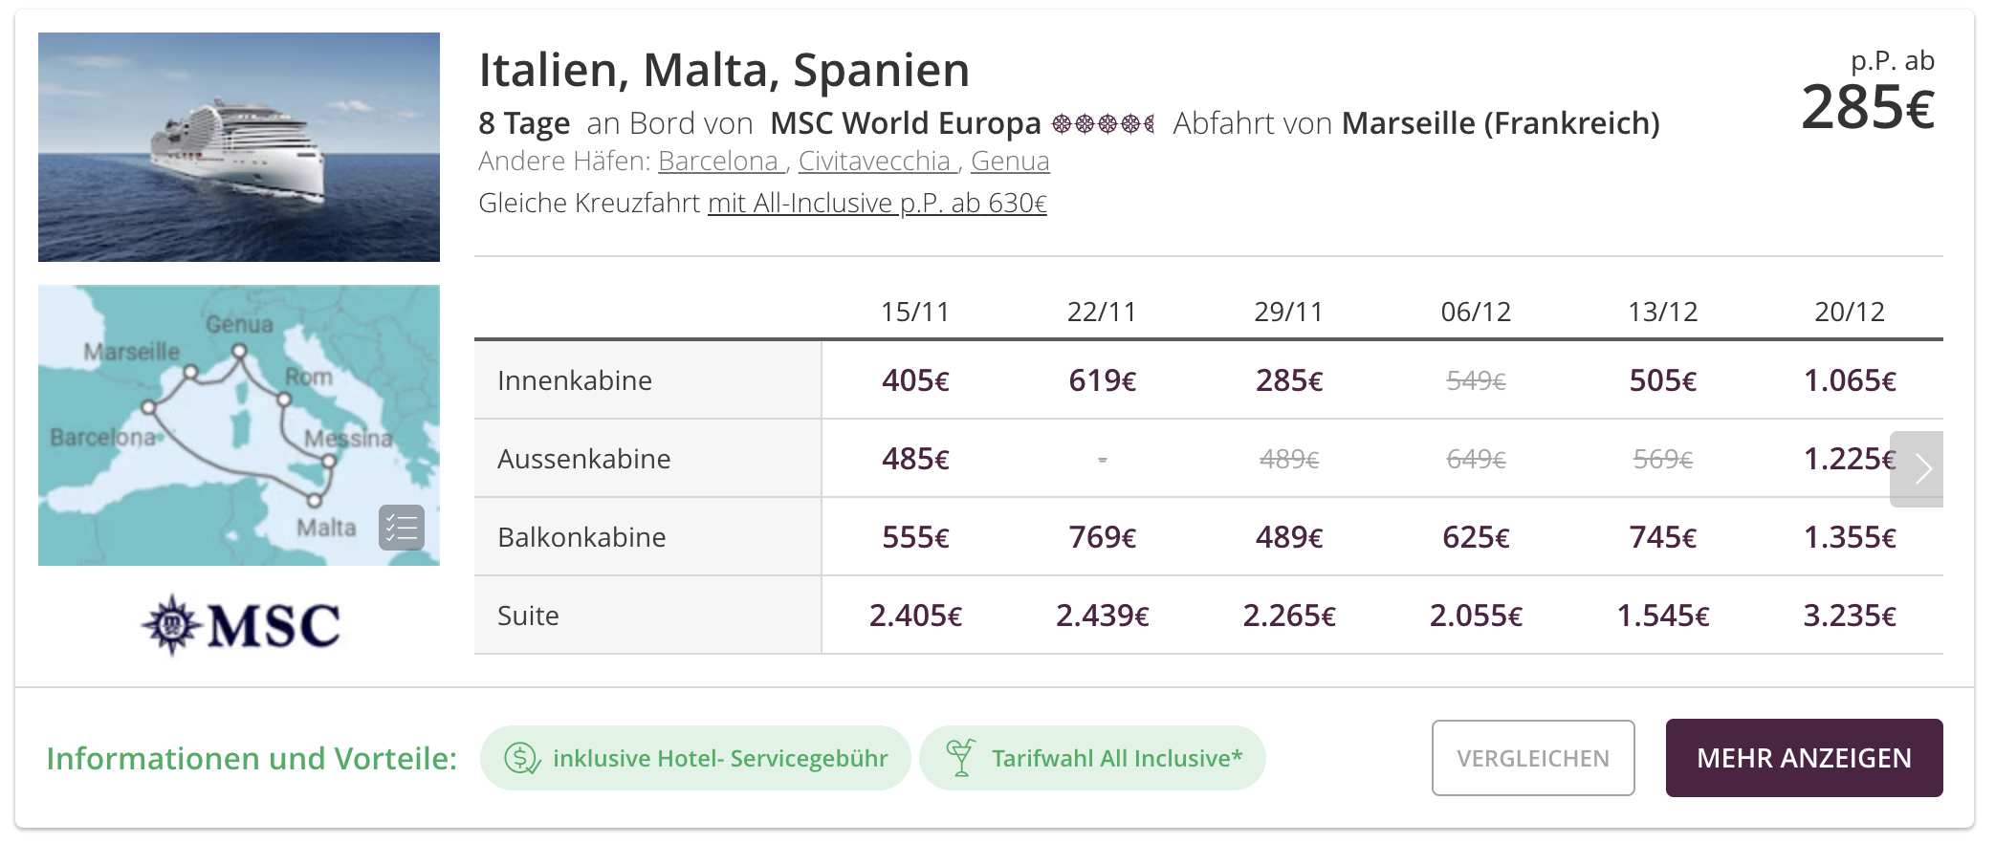Viewport: 1995px width, 843px height.
Task: Open the MSC World Europa ship photo
Action: coord(239,147)
